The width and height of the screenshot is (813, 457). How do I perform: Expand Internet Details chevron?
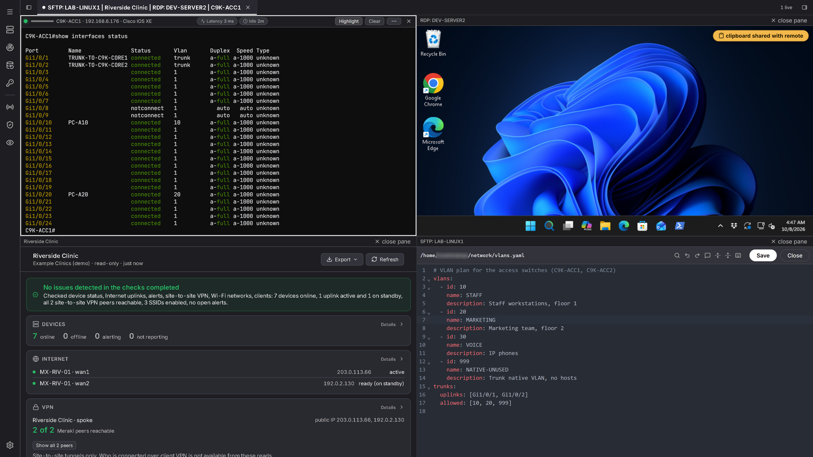(401, 359)
